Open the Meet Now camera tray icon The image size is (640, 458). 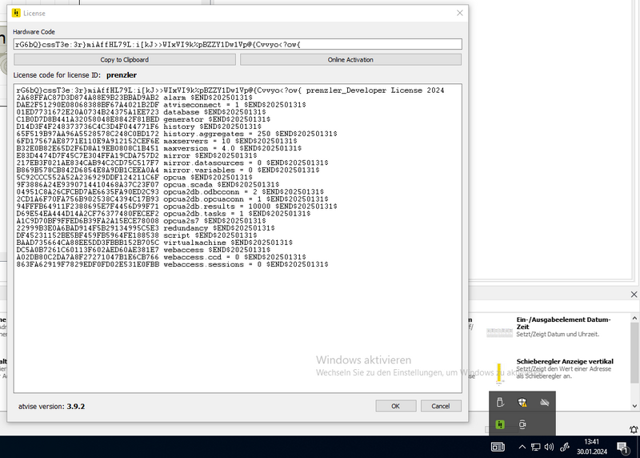pyautogui.click(x=522, y=424)
